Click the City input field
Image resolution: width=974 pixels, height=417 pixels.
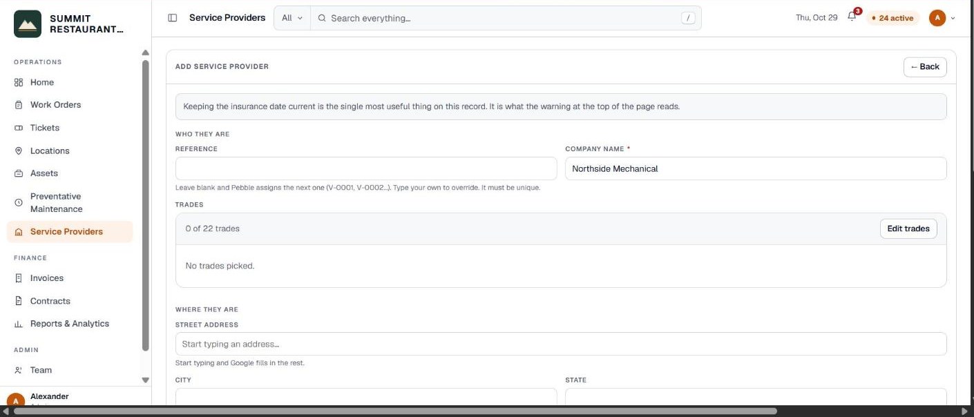[366, 396]
